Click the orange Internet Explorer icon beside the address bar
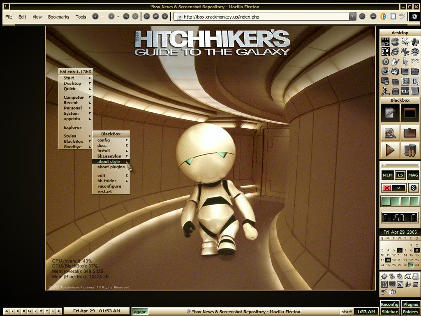This screenshot has width=421, height=316. click(384, 16)
